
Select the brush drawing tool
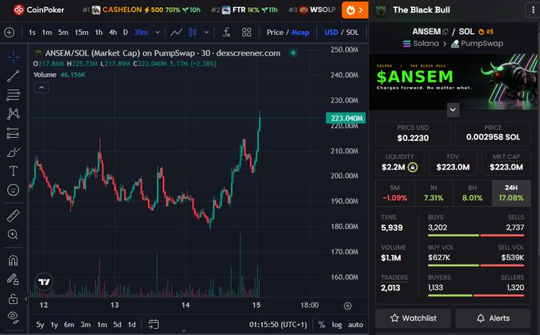(13, 152)
